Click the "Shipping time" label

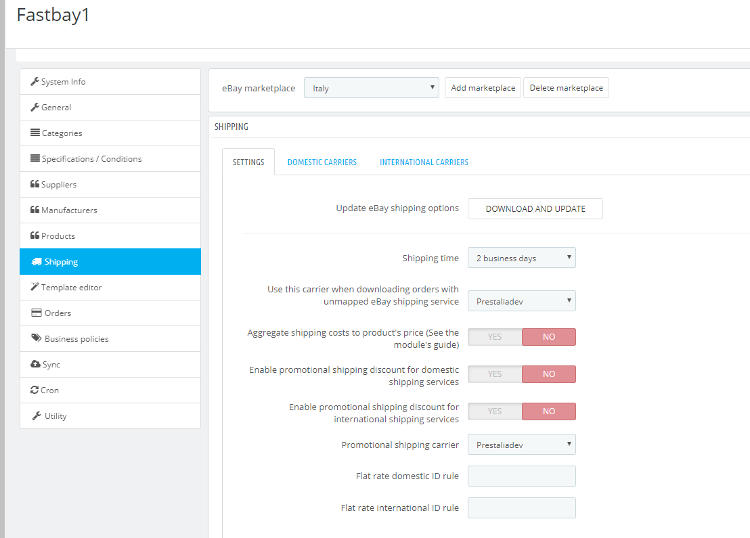(x=431, y=259)
